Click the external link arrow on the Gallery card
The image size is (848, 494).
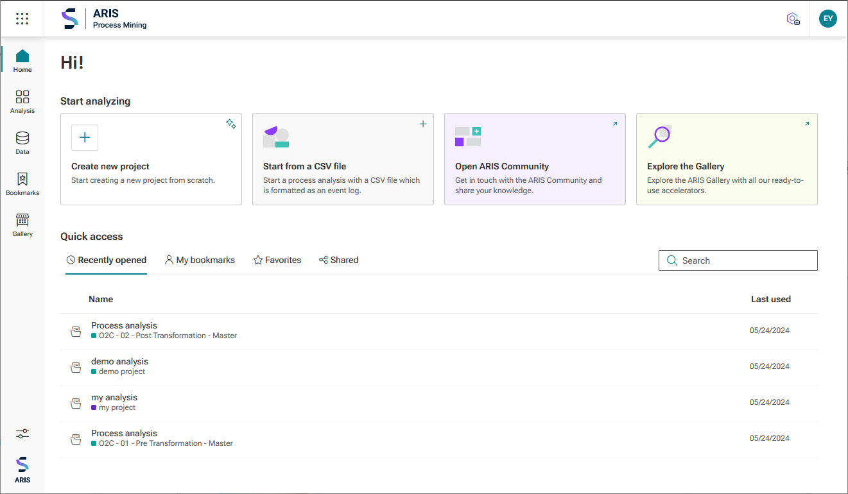807,124
